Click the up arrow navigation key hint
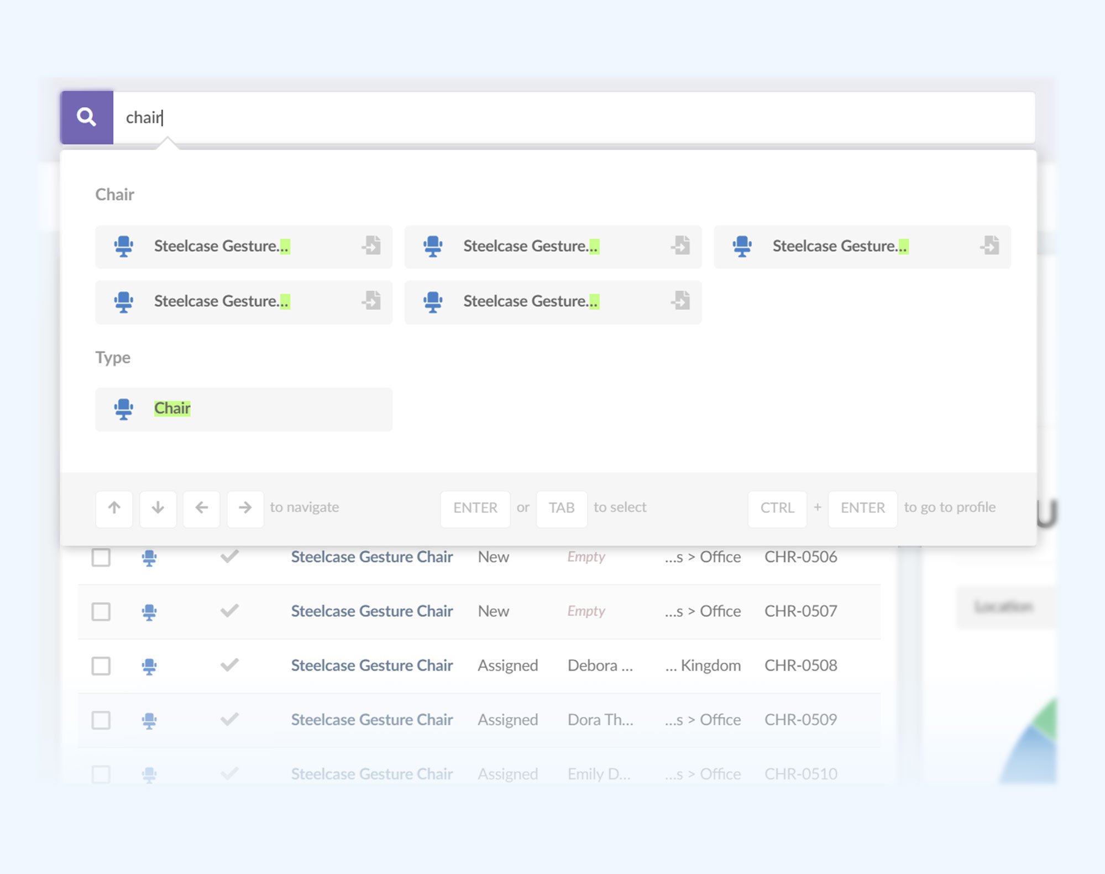 coord(114,509)
